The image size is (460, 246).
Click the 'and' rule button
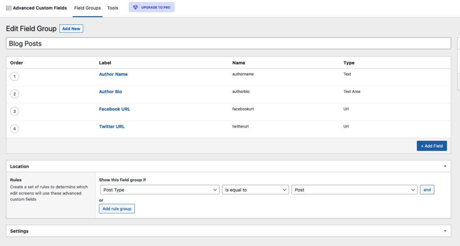[427, 190]
